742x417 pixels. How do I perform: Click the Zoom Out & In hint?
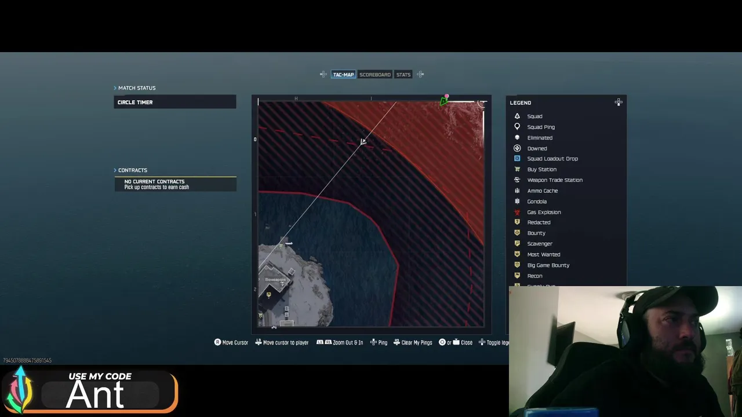(340, 342)
